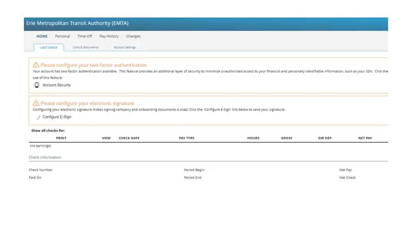This screenshot has height=229, width=408.
Task: Open the Time Off menu
Action: (84, 36)
